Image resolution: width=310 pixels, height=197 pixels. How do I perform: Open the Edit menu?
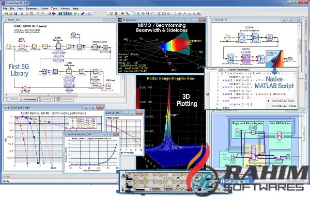pyautogui.click(x=12, y=8)
